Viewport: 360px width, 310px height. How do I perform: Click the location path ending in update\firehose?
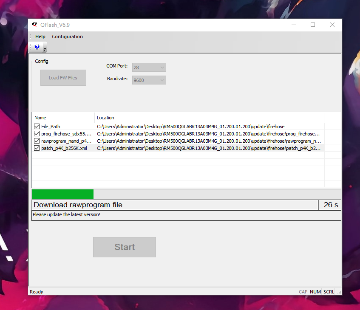click(190, 127)
